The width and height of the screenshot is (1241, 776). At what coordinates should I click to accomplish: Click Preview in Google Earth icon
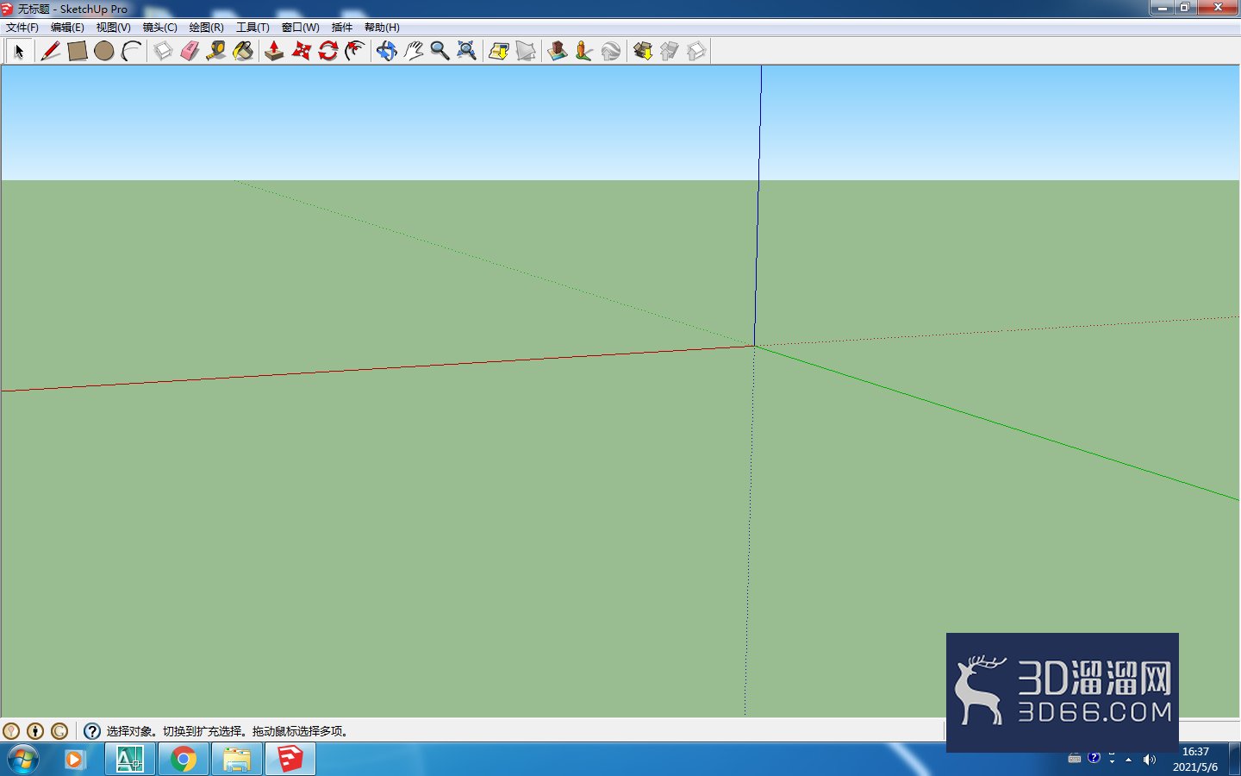(610, 51)
